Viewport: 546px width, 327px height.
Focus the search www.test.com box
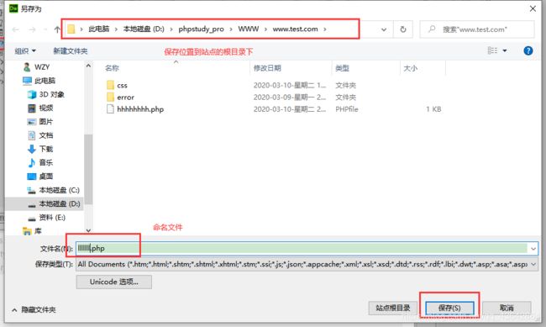[477, 29]
